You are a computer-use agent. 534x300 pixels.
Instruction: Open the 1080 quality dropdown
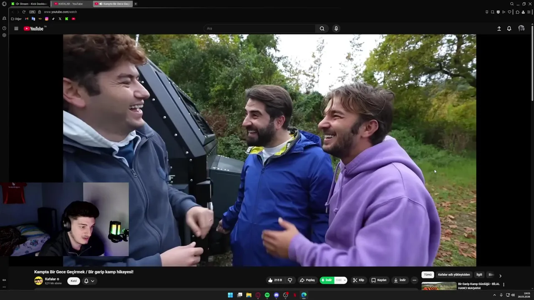click(x=341, y=280)
